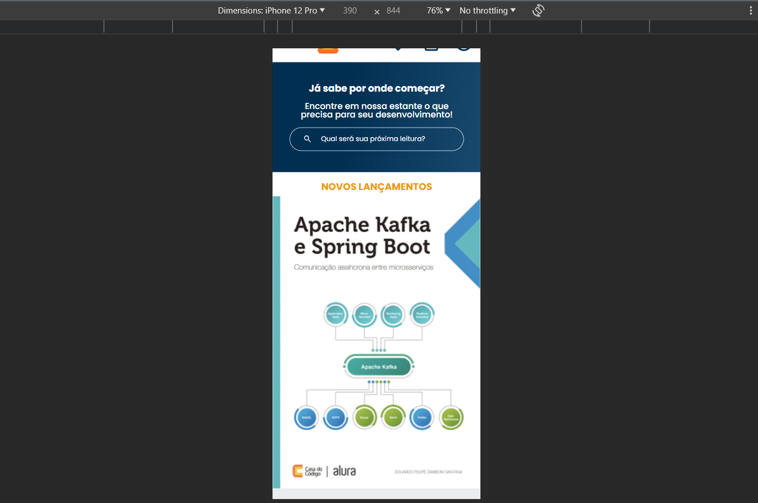Click the author name Eduardo Felipe Zambom Santana

pyautogui.click(x=429, y=472)
